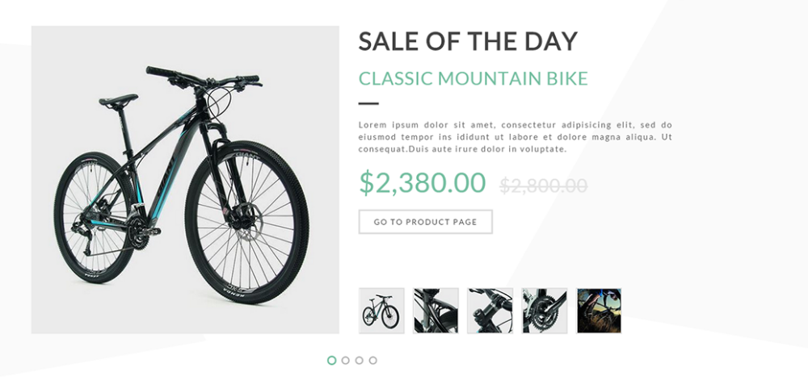Select the first green carousel dot
Image resolution: width=808 pixels, height=384 pixels.
[x=331, y=361]
